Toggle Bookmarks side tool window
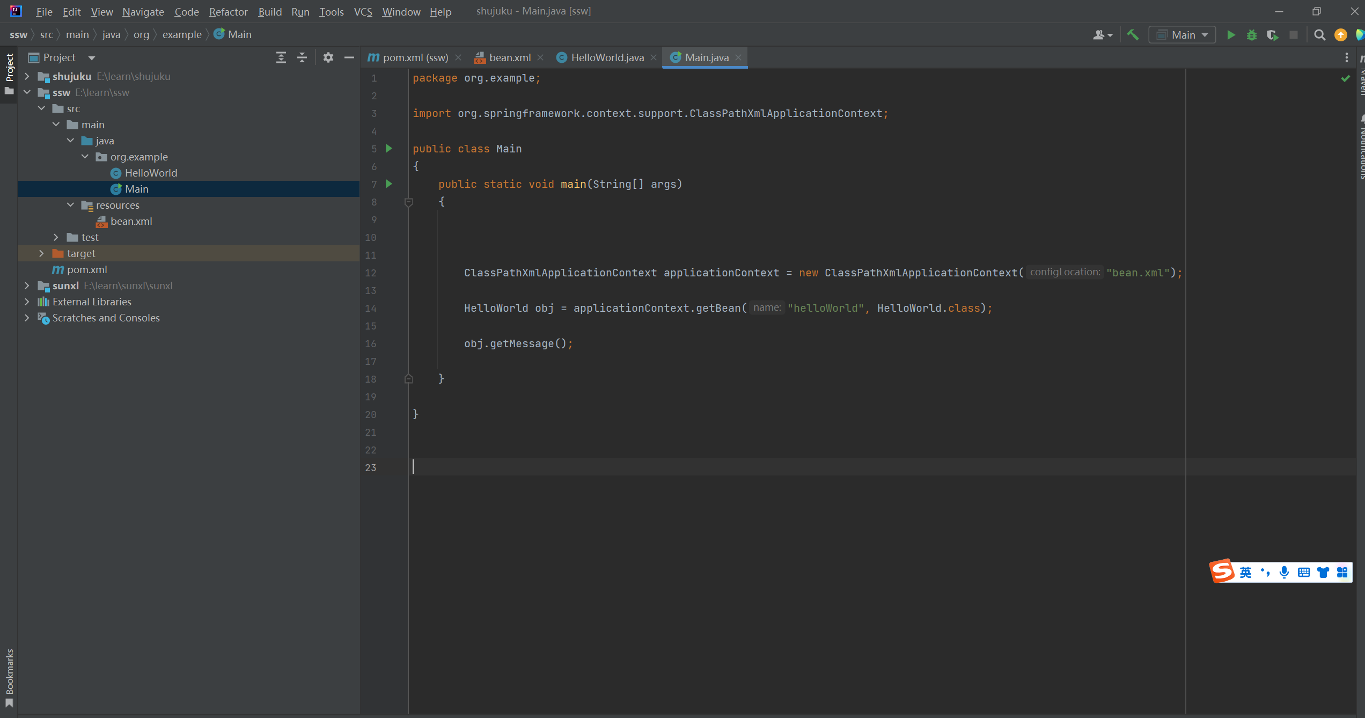Viewport: 1365px width, 718px height. click(9, 677)
